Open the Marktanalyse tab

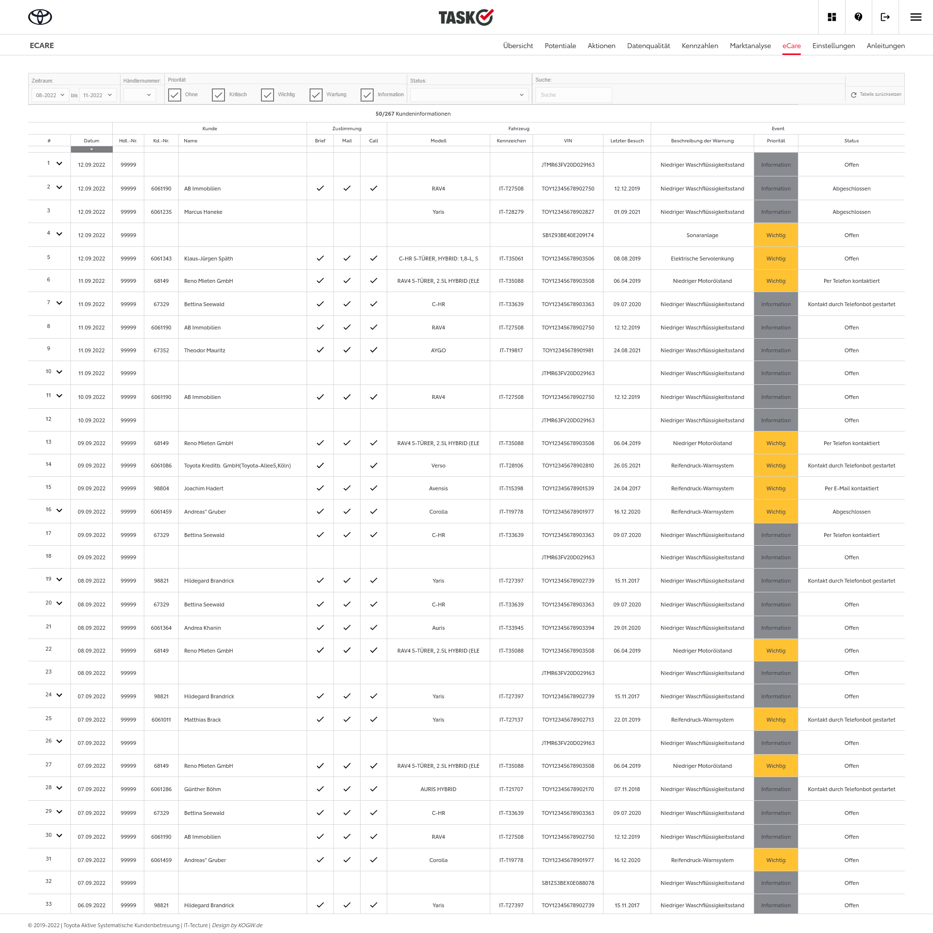[750, 46]
